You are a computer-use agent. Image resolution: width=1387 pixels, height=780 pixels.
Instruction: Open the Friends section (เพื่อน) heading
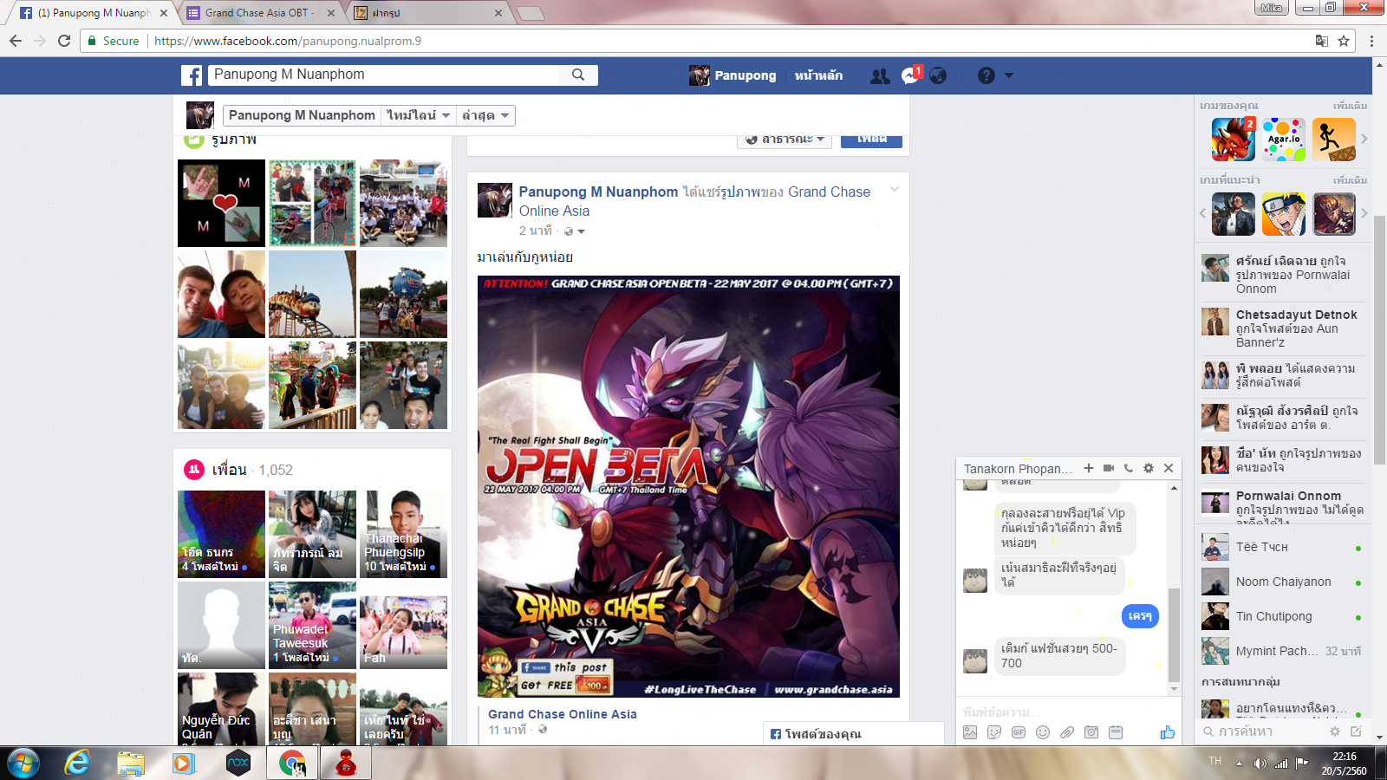[x=229, y=470]
